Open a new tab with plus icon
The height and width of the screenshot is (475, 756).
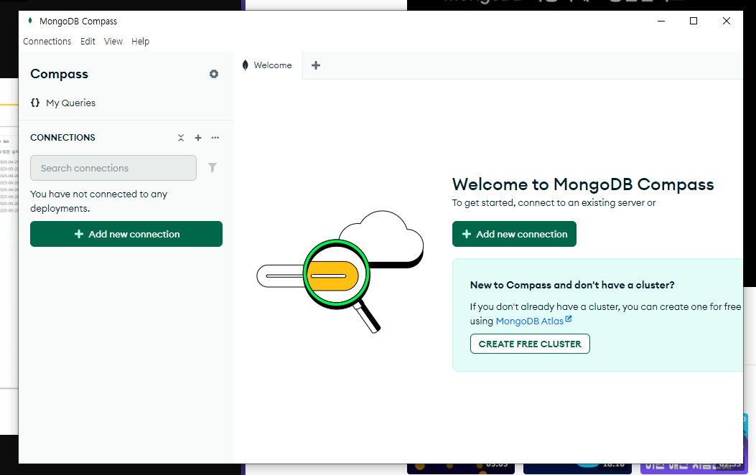point(316,65)
